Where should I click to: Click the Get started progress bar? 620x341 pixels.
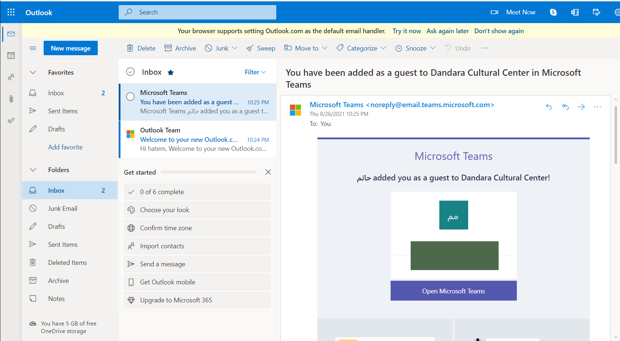[x=208, y=172]
